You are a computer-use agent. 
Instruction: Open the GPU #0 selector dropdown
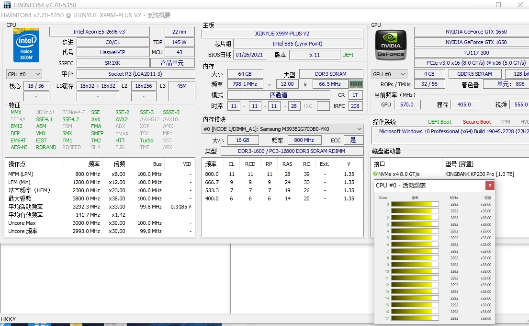389,74
